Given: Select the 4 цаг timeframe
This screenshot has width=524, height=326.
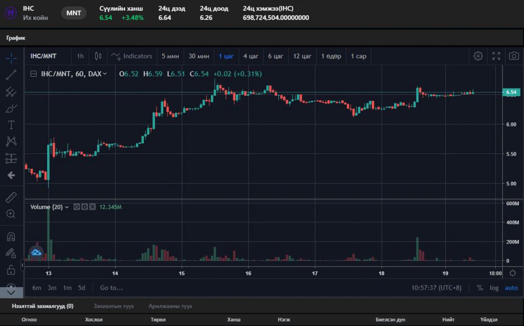Looking at the screenshot, I should (251, 56).
